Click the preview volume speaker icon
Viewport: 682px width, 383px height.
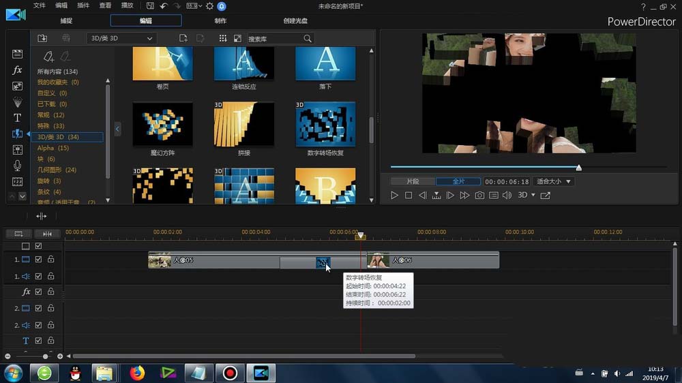pyautogui.click(x=507, y=196)
